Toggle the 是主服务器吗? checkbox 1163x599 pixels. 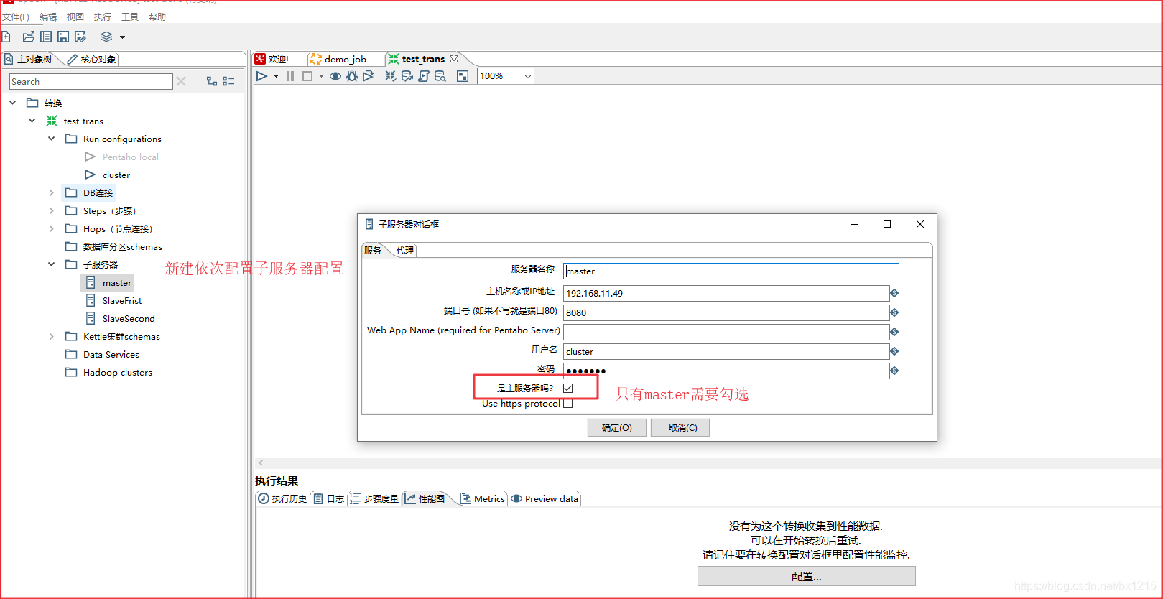568,388
